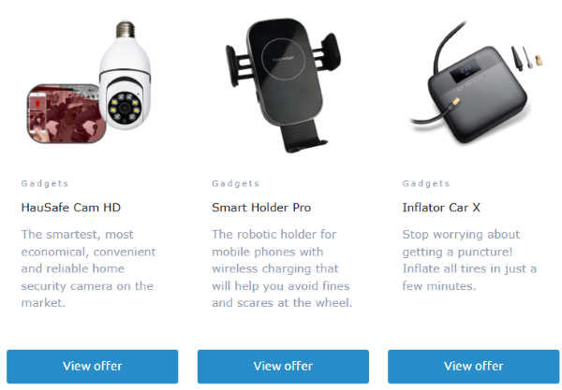Screen dimensions: 562x390
Task: Click the white bulb security camera image
Action: 125,75
